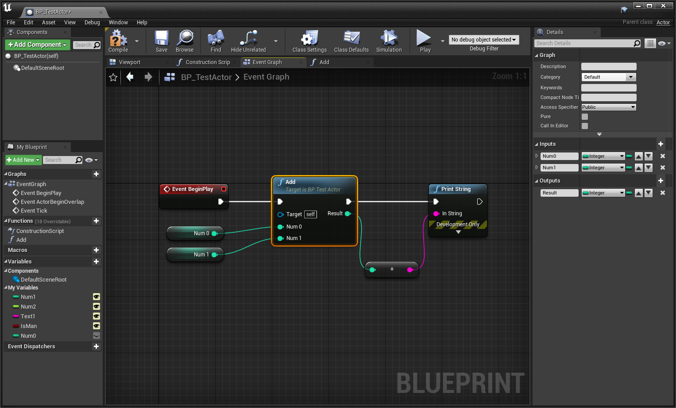This screenshot has width=676, height=408.
Task: Remove Num1 input with X icon
Action: [663, 168]
